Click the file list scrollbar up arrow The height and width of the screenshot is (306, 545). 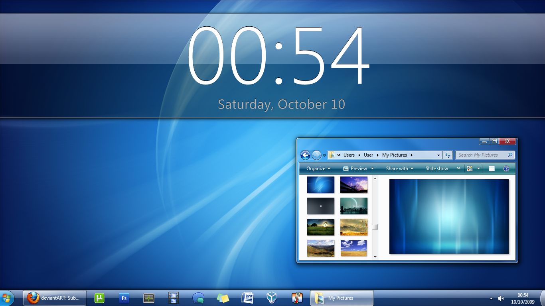coord(375,178)
